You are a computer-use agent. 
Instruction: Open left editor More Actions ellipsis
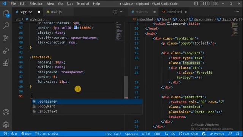click(x=122, y=12)
